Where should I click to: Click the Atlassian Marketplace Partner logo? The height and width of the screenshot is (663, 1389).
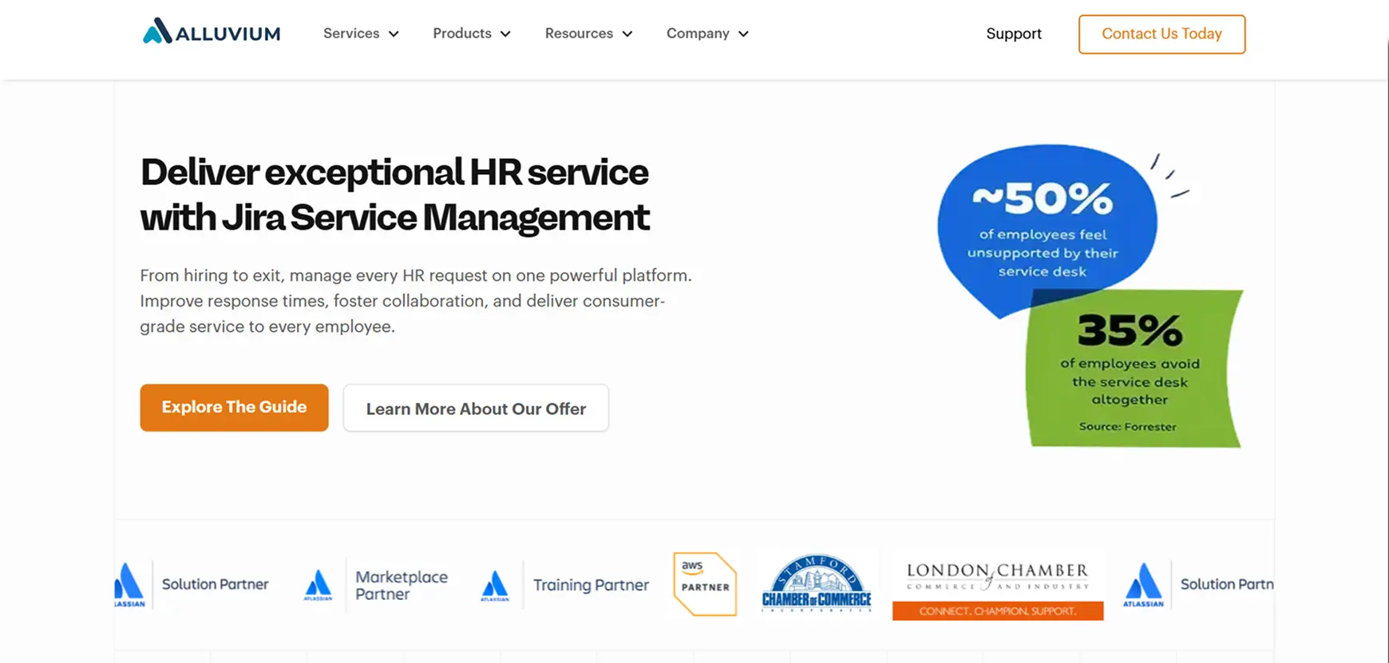(x=377, y=585)
